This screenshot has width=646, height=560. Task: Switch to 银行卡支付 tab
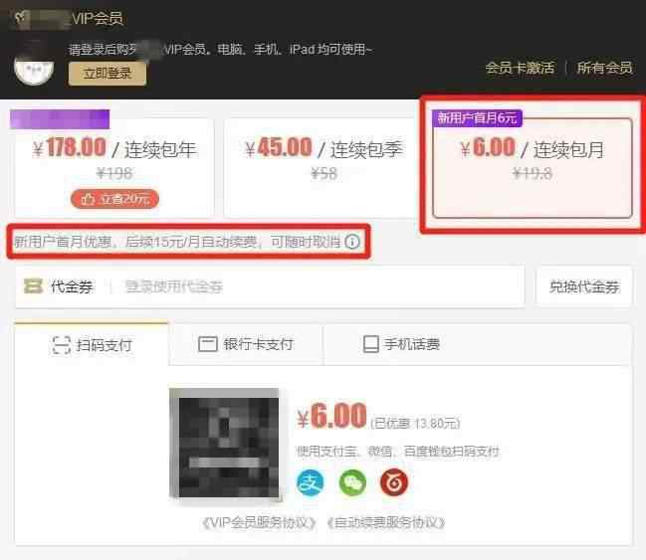click(246, 344)
